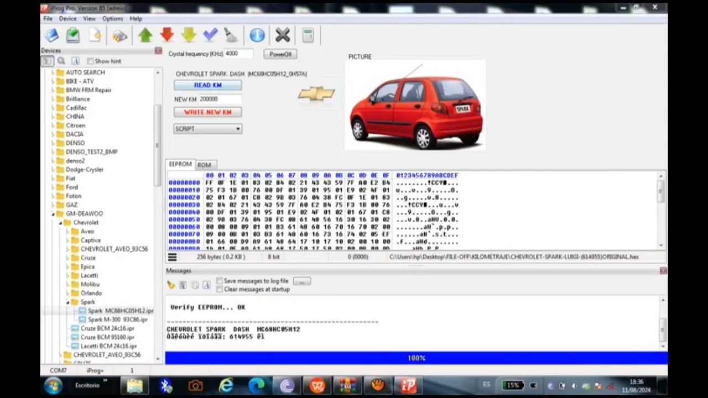Click the open file toolbar icon
This screenshot has width=708, height=398.
51,36
